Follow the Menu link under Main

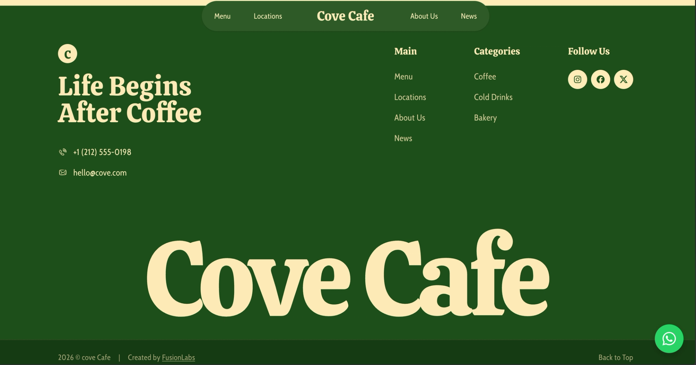[x=403, y=76]
